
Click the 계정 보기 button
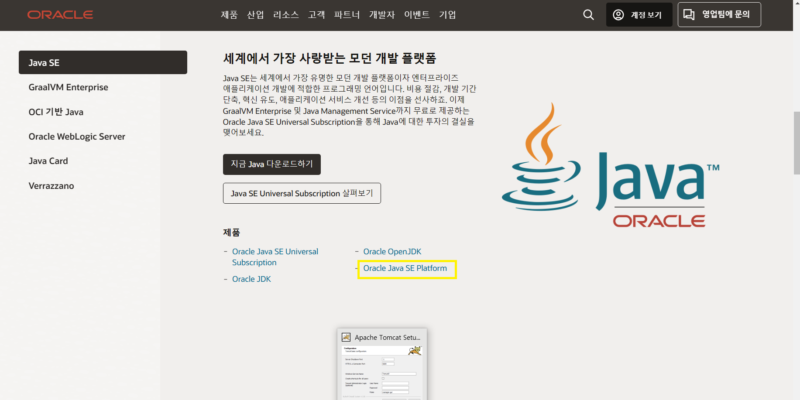[639, 15]
